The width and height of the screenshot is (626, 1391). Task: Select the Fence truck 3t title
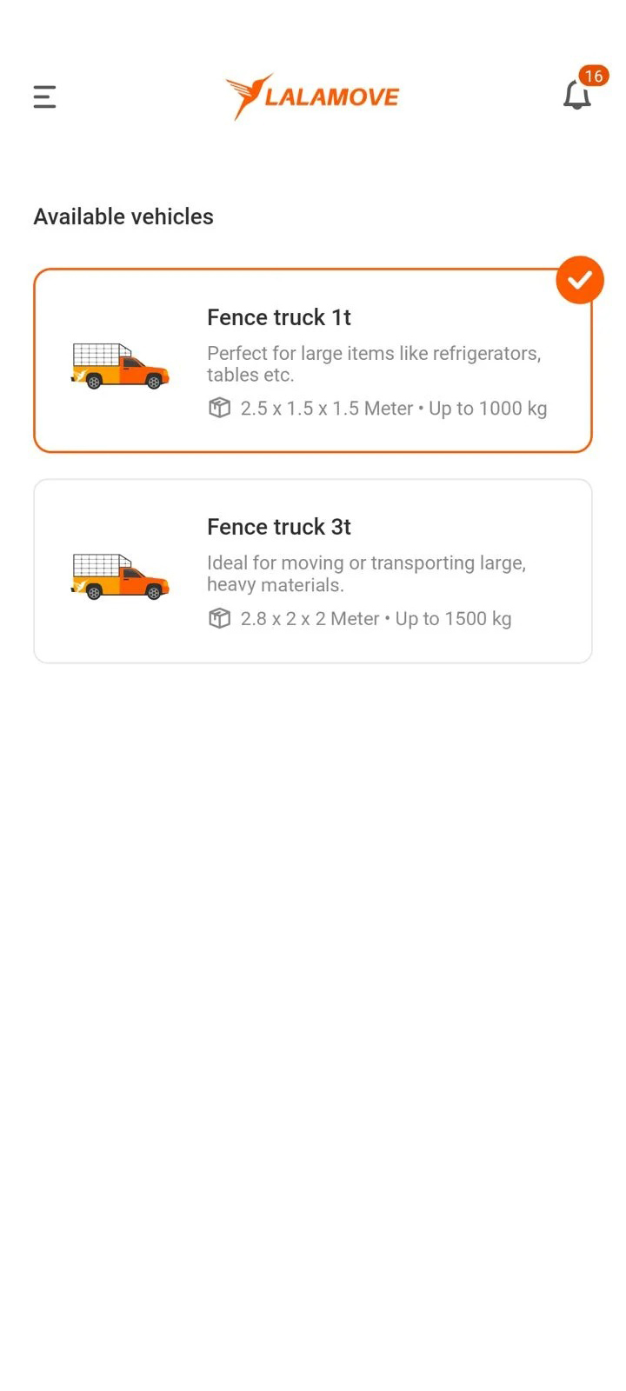point(279,527)
